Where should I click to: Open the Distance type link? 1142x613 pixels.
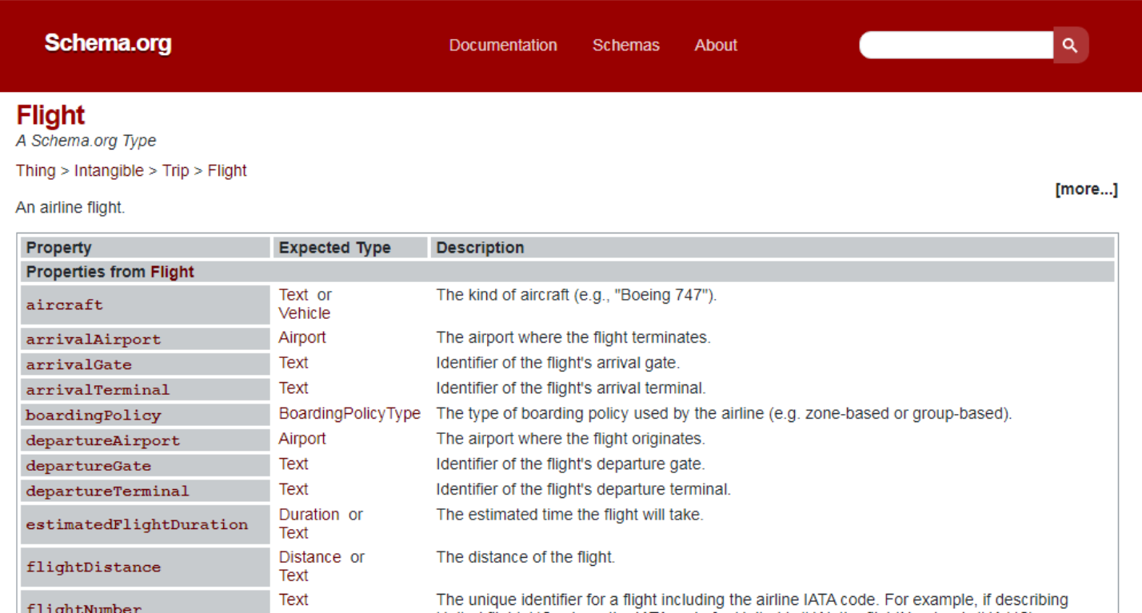[309, 557]
